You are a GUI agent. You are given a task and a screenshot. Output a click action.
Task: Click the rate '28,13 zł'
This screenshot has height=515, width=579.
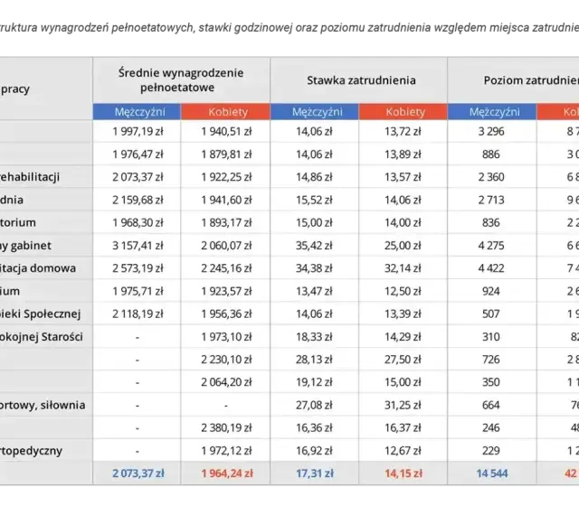(x=314, y=360)
